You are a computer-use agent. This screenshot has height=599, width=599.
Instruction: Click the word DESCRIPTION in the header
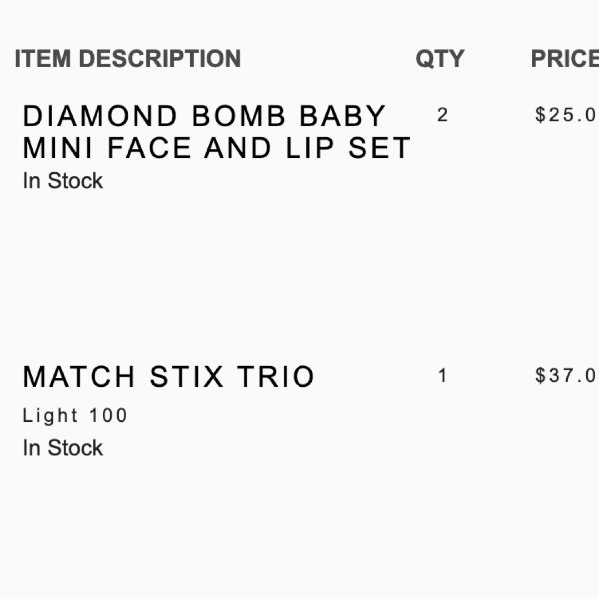(x=160, y=59)
